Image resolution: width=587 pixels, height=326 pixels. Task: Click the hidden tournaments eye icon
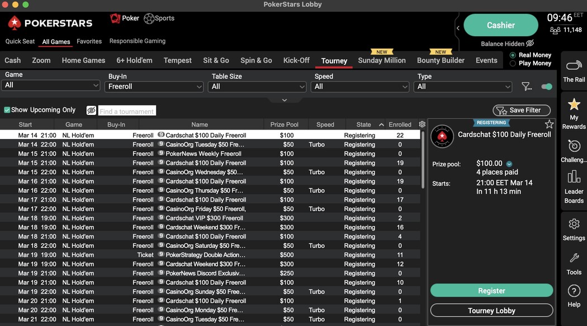point(91,111)
